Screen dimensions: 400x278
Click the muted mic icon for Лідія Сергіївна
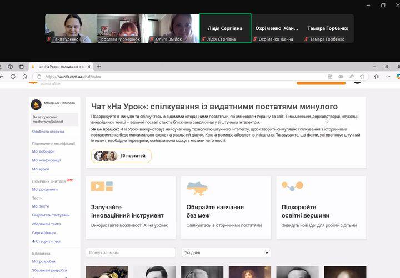[203, 39]
